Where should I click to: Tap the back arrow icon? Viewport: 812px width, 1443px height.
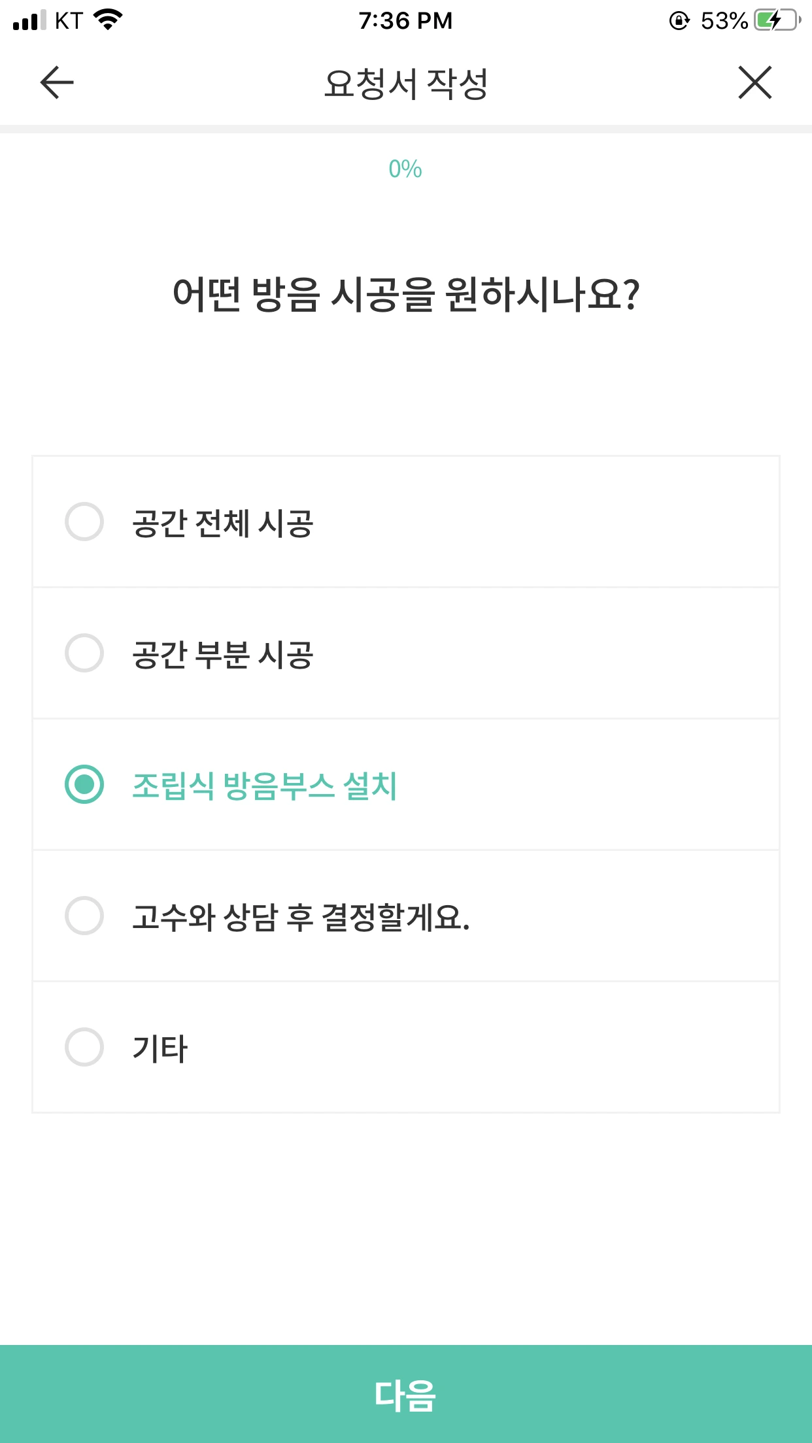pyautogui.click(x=57, y=83)
